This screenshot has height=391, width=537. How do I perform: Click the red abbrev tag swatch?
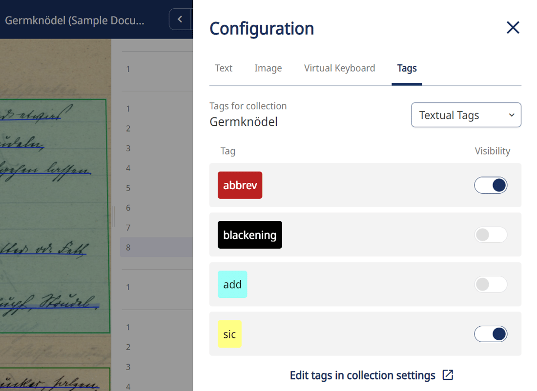click(x=240, y=185)
